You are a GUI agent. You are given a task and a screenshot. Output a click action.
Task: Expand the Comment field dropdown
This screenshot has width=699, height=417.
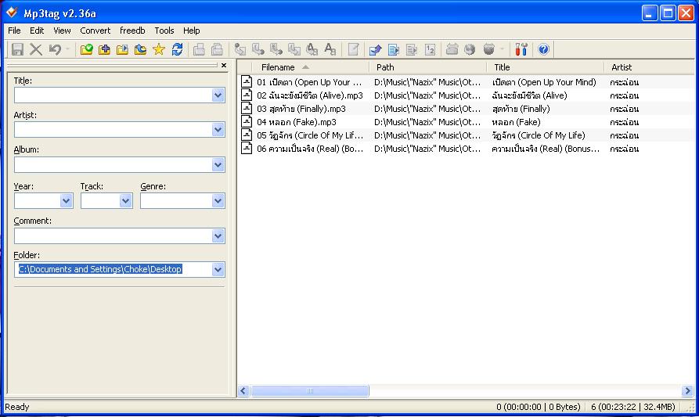218,235
